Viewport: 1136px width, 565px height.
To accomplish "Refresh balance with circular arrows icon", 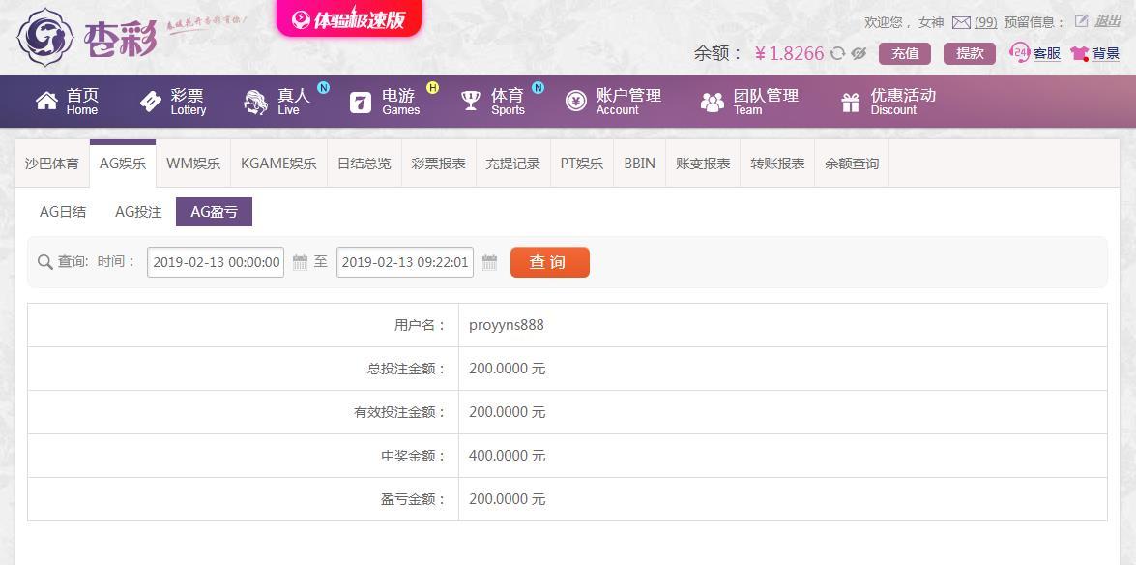I will (x=838, y=53).
